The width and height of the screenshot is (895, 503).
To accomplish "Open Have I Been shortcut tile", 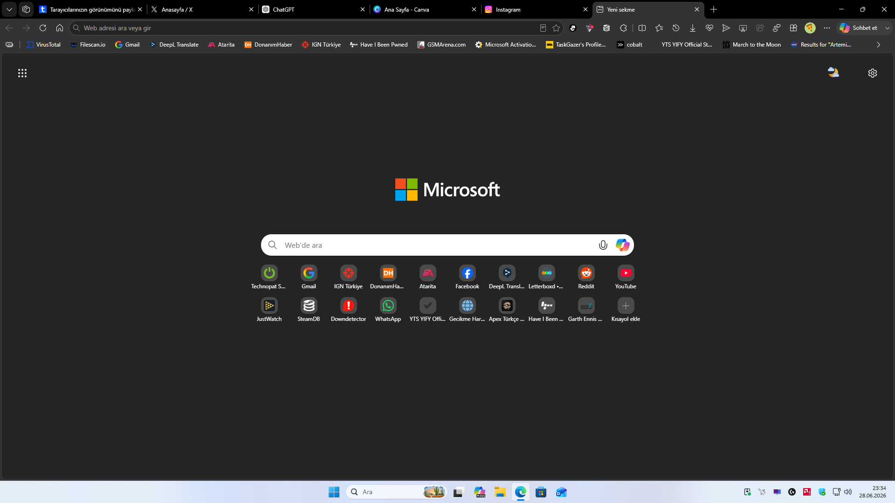I will click(546, 310).
